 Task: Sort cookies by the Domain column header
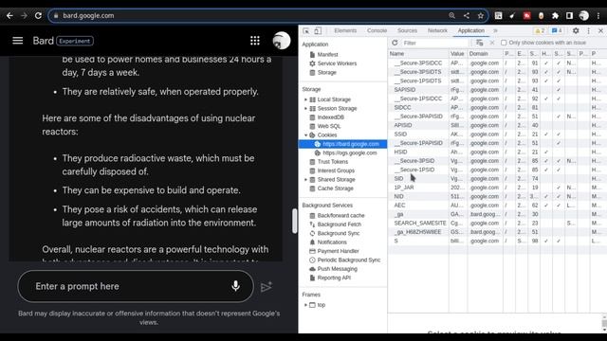click(485, 54)
